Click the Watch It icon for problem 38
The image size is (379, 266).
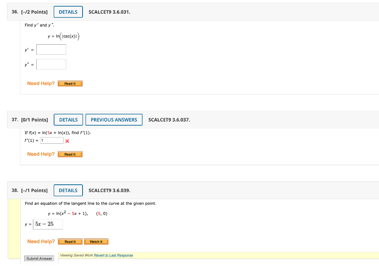tap(96, 241)
